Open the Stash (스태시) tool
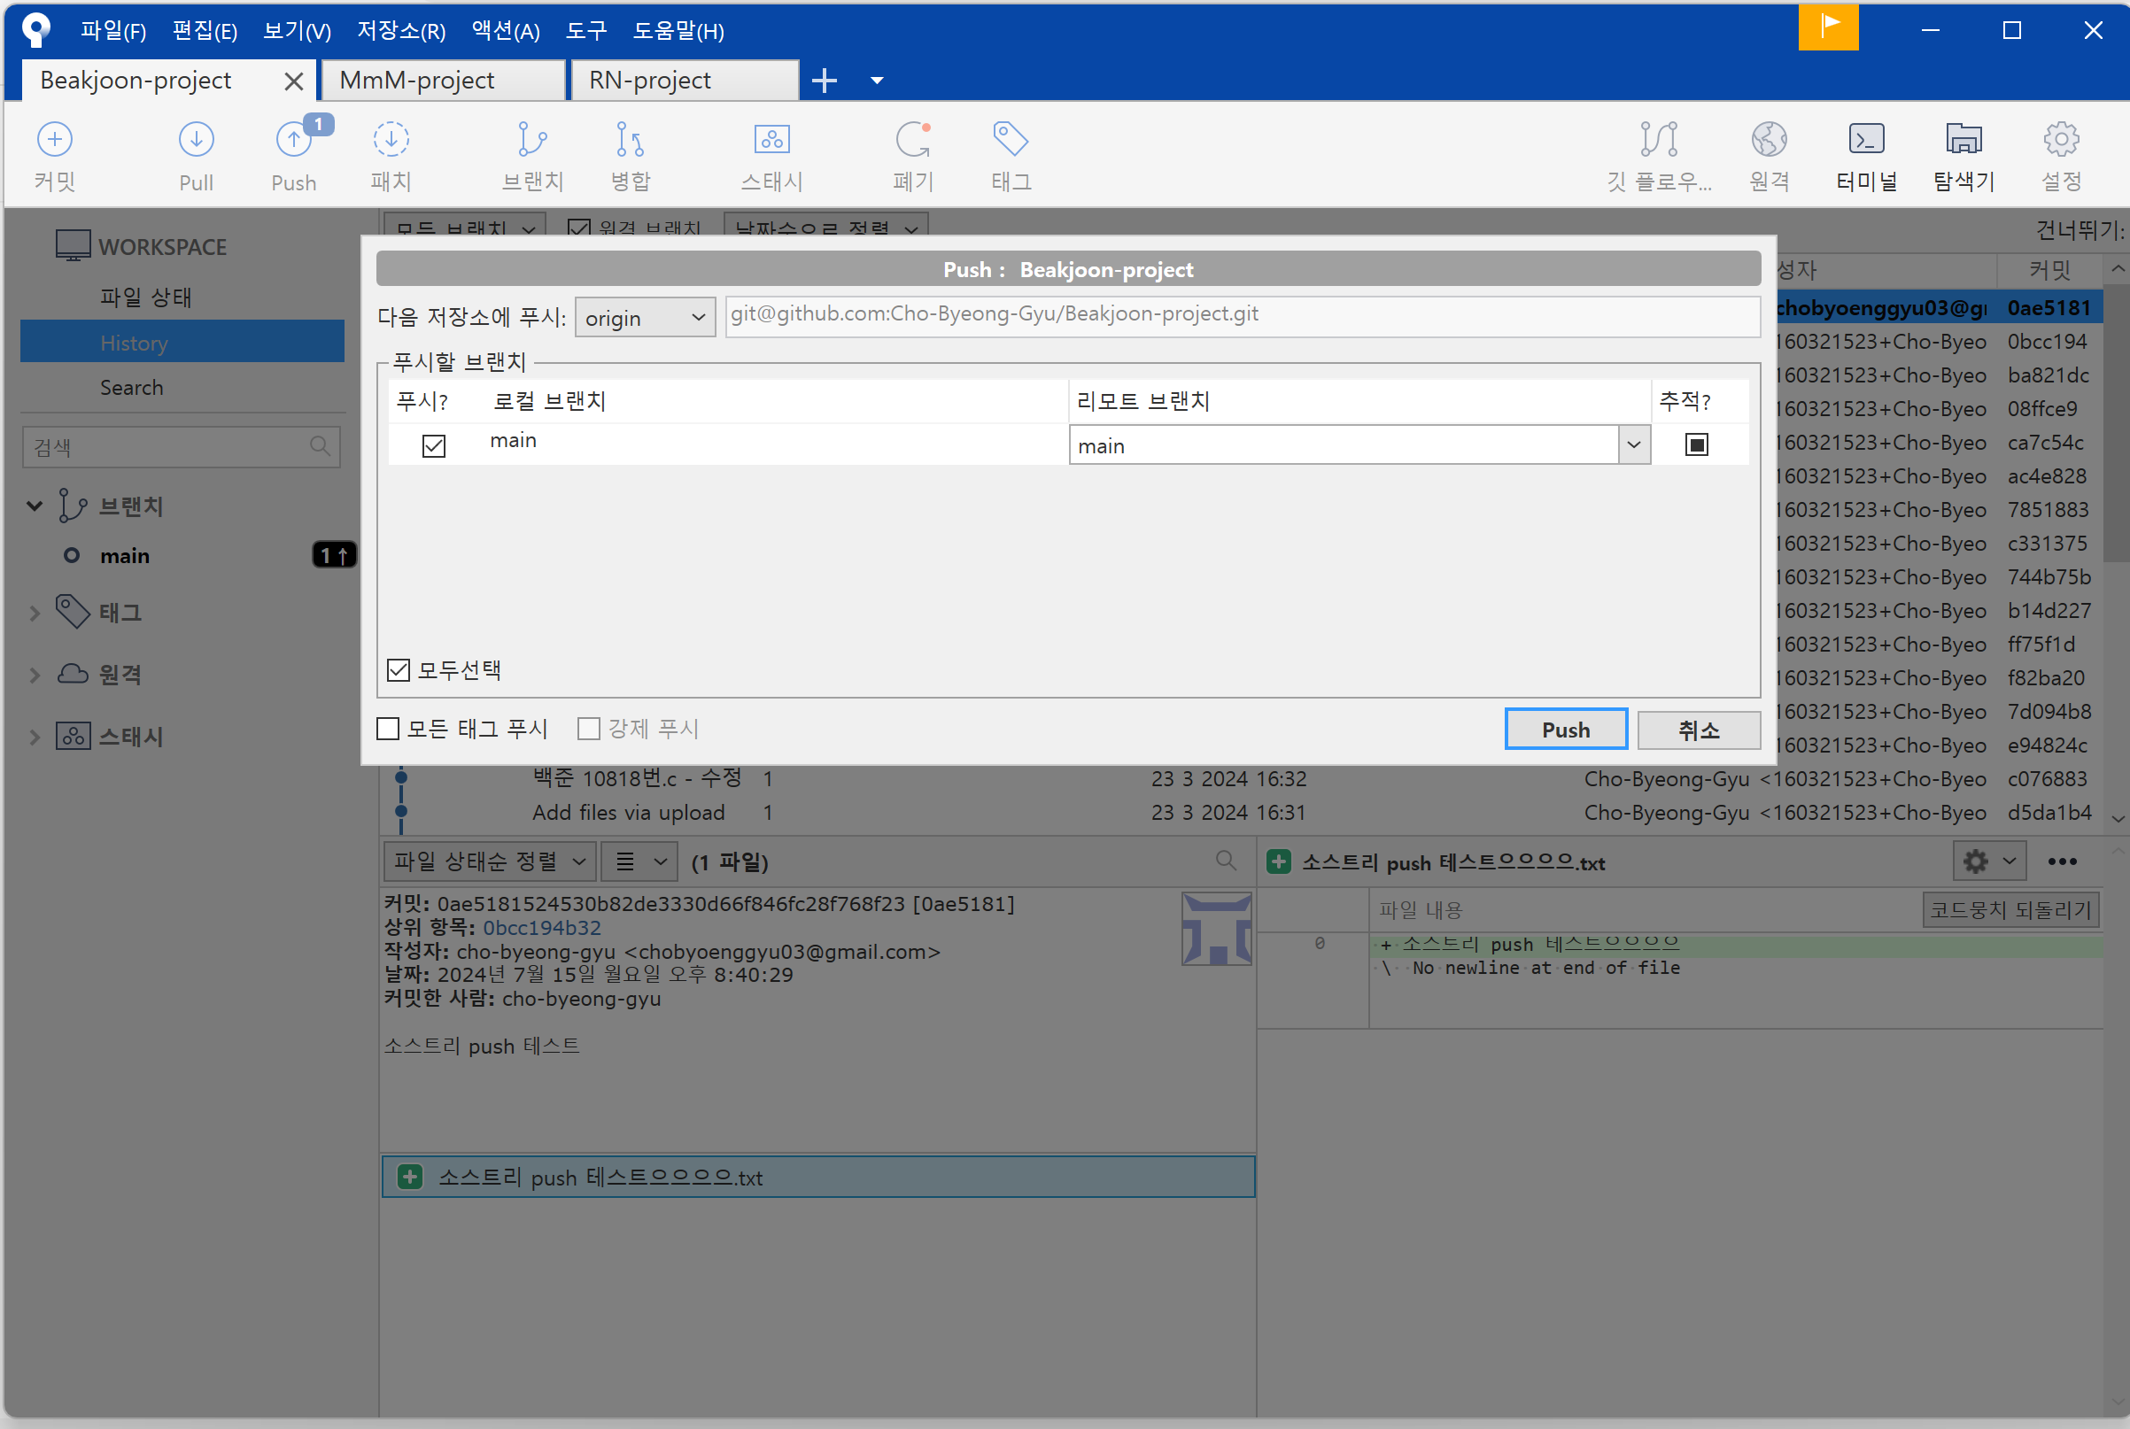Image resolution: width=2130 pixels, height=1429 pixels. tap(771, 155)
